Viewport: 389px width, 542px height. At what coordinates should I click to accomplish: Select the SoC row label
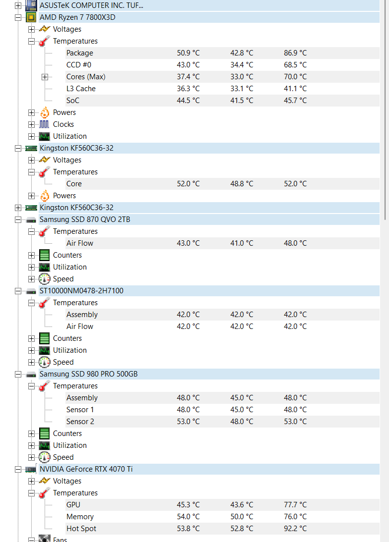coord(73,101)
